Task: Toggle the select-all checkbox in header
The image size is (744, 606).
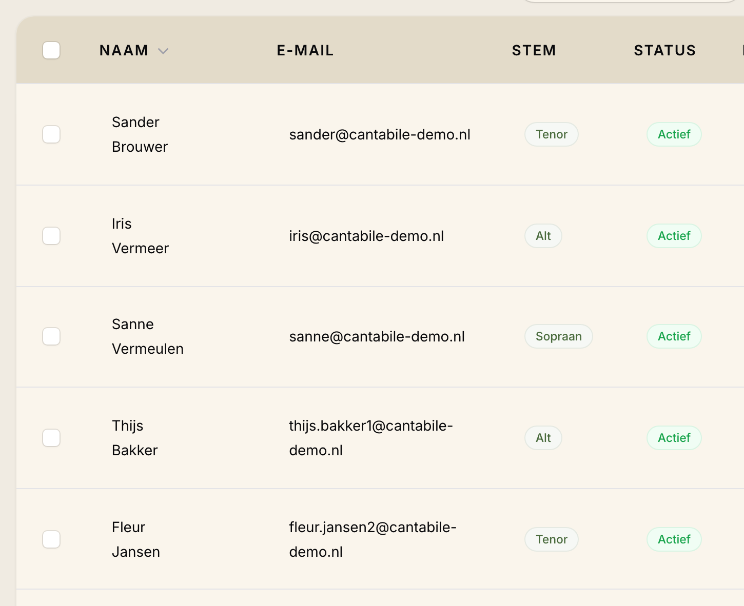Action: [51, 50]
